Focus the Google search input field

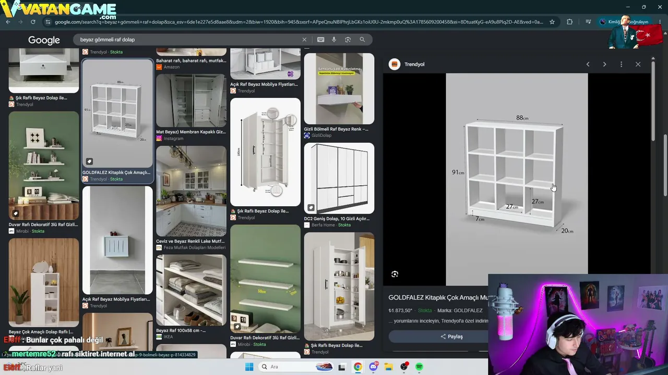click(x=188, y=40)
